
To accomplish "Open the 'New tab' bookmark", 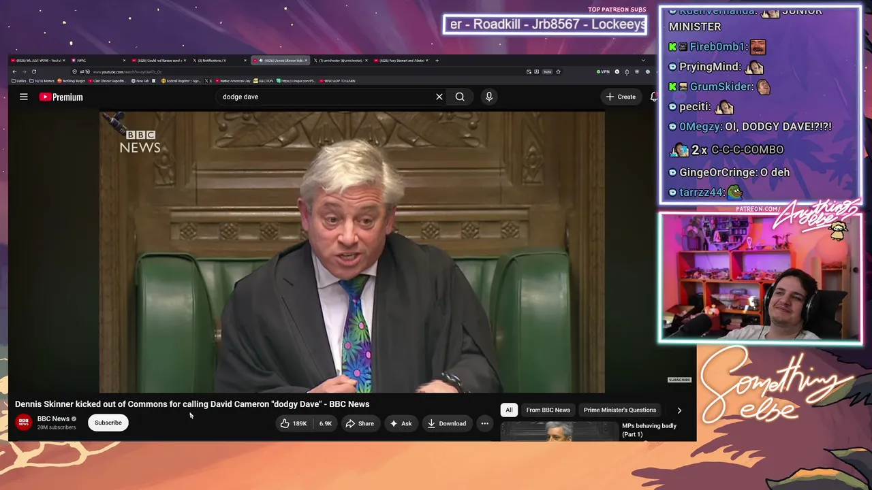I will click(140, 81).
